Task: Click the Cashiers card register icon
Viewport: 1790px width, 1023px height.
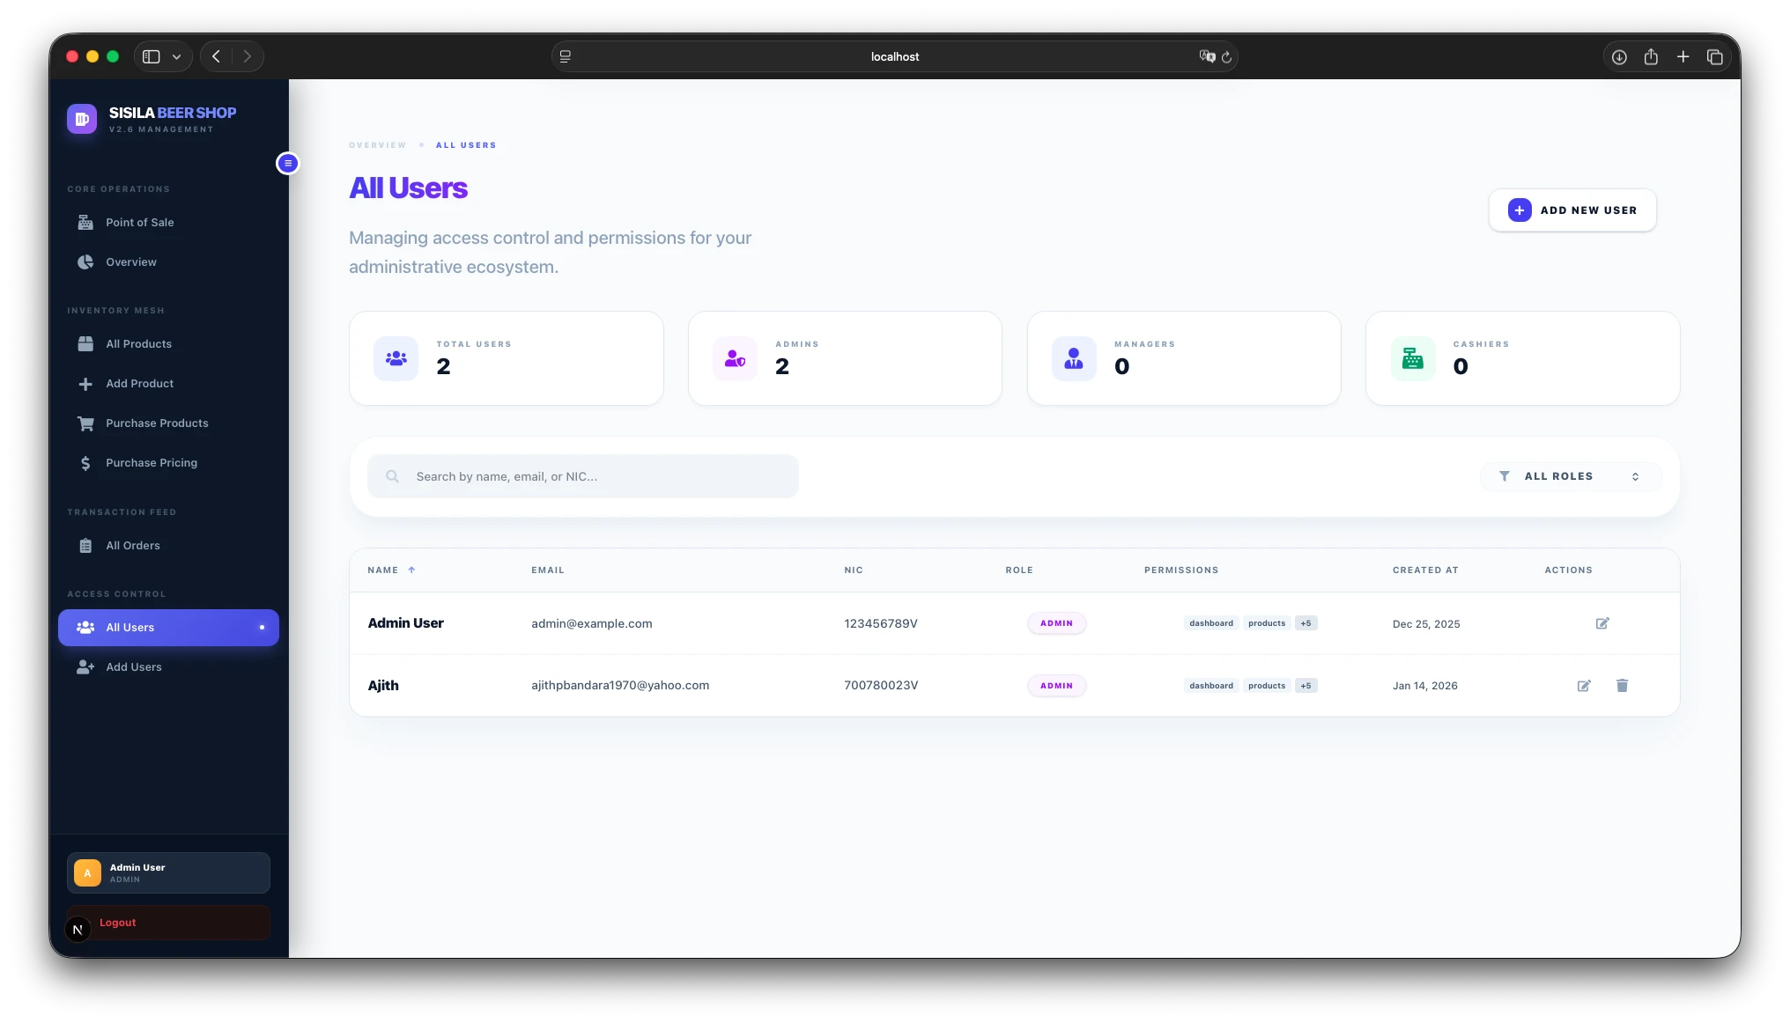Action: [1413, 358]
